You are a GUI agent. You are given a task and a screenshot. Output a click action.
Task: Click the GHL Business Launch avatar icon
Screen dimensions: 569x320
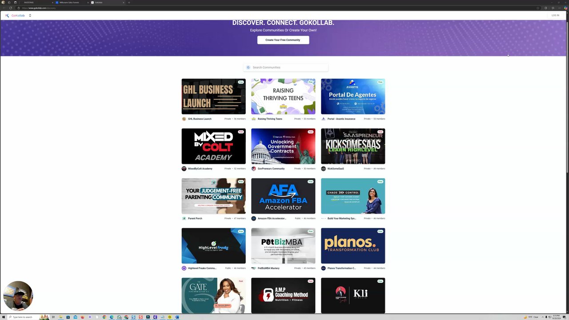click(184, 119)
